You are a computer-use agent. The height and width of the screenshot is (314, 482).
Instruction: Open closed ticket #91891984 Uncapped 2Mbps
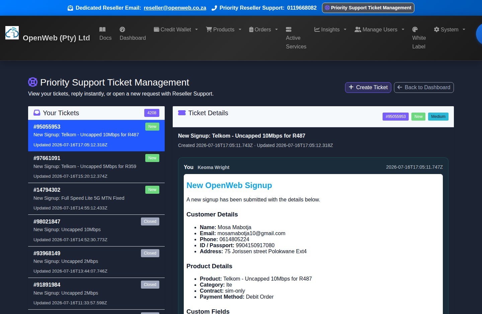tap(96, 294)
